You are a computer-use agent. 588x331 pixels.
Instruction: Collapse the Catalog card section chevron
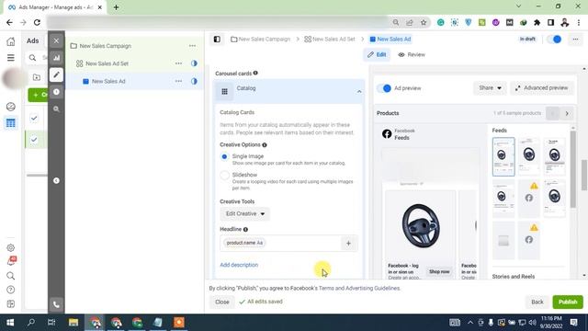coord(359,92)
